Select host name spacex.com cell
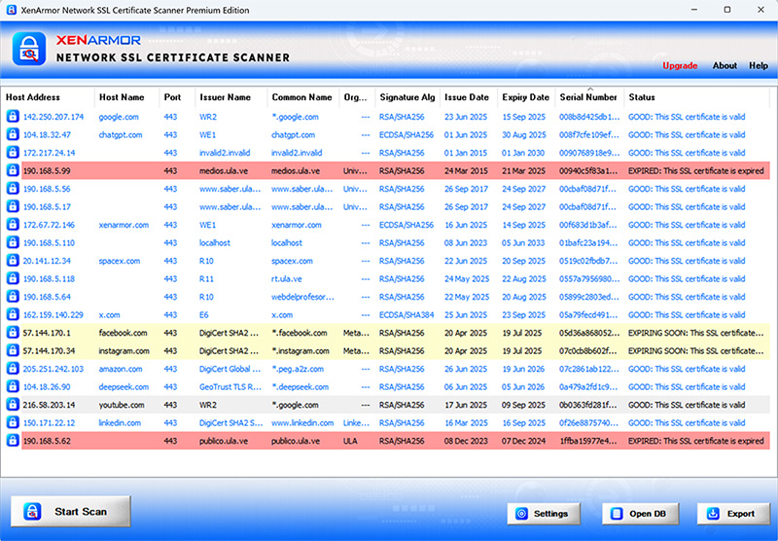 coord(119,261)
